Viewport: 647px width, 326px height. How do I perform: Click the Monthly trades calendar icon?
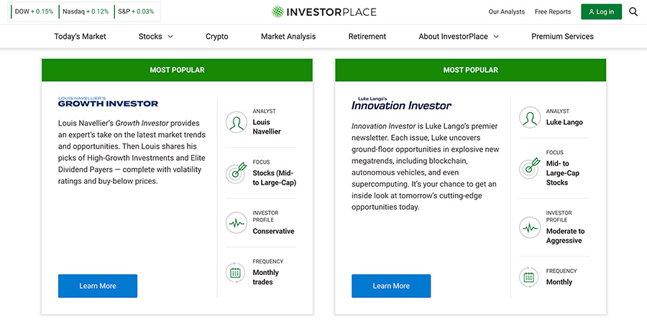[x=235, y=272]
